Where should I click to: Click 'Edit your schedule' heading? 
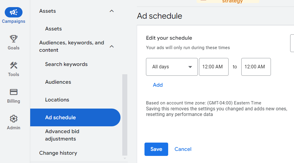169,38
